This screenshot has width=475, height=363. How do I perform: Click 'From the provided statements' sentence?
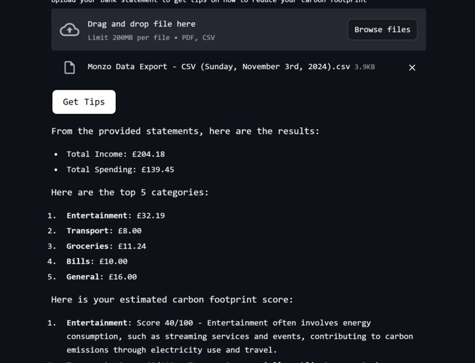pyautogui.click(x=185, y=131)
